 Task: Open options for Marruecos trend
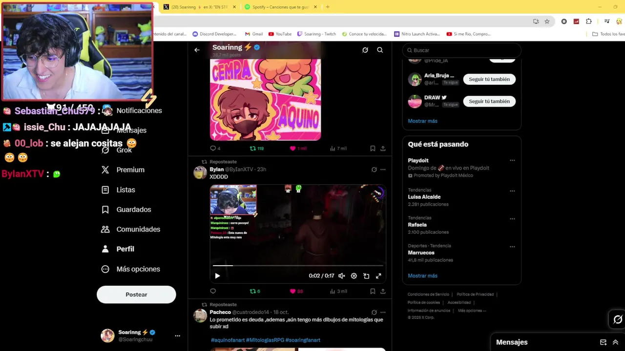(x=512, y=247)
